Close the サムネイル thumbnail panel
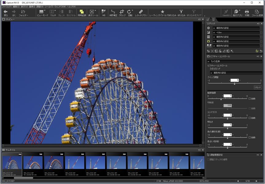The height and width of the screenshot is (184, 265). pos(203,150)
